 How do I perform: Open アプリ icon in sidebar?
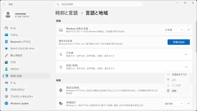coord(6,62)
